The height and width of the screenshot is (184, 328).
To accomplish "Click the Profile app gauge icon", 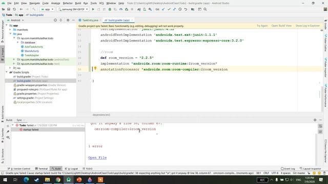I will click(121, 9).
